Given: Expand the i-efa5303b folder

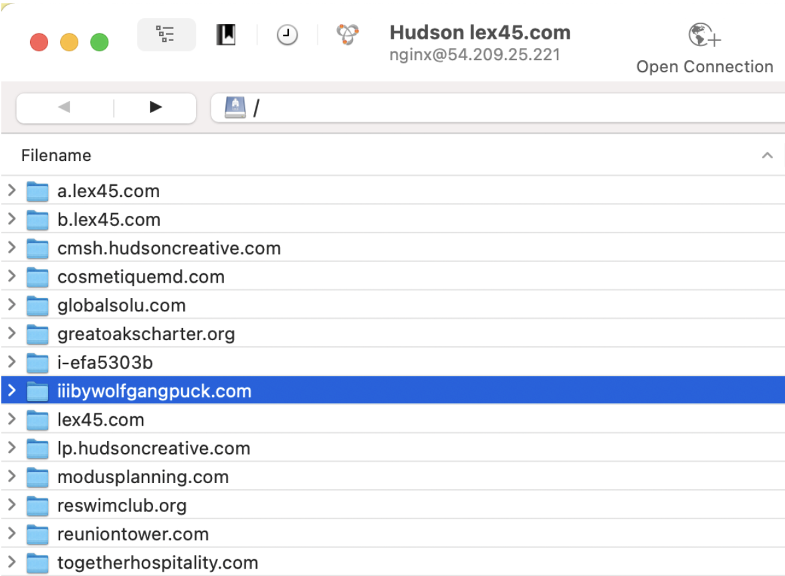Looking at the screenshot, I should pyautogui.click(x=12, y=362).
